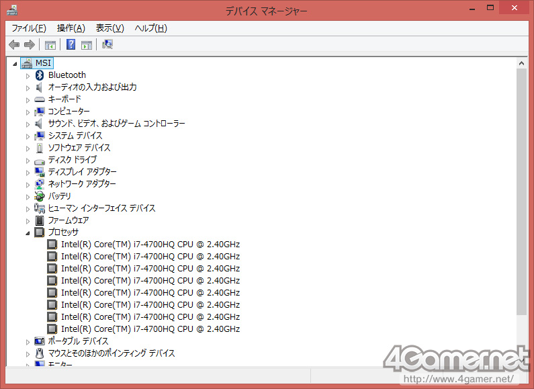
Task: Toggle the action pane toolbar icon
Action: pyautogui.click(x=87, y=44)
